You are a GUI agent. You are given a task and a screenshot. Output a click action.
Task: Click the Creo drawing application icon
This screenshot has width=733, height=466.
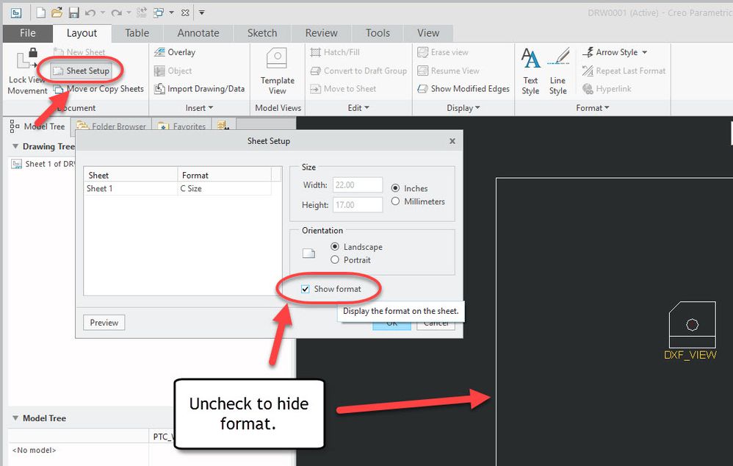[16, 13]
